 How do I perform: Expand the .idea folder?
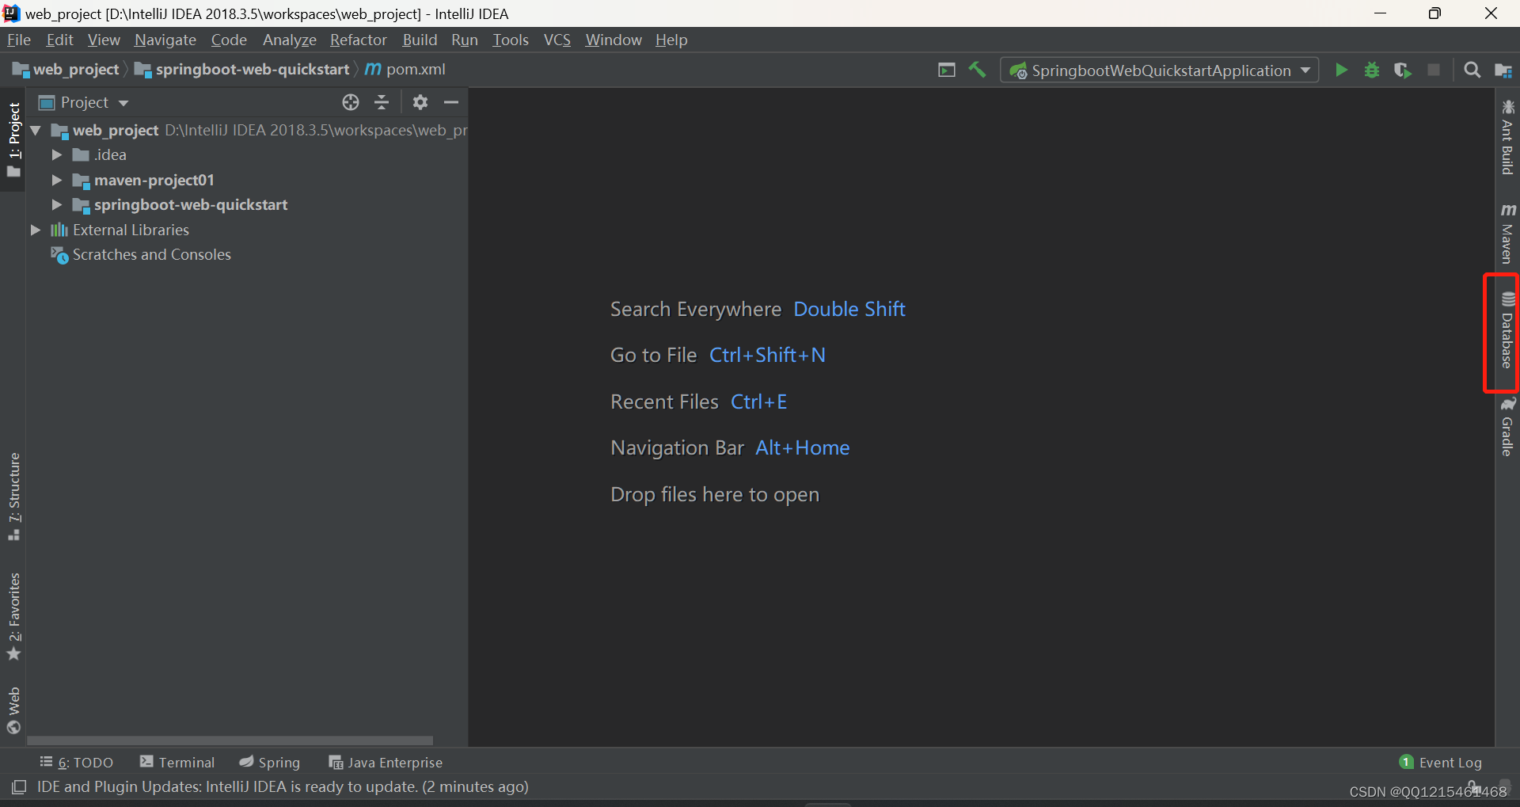(57, 155)
